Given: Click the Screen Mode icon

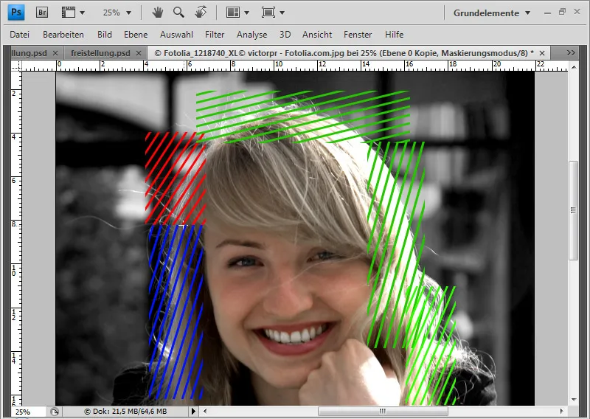Looking at the screenshot, I should pos(268,13).
